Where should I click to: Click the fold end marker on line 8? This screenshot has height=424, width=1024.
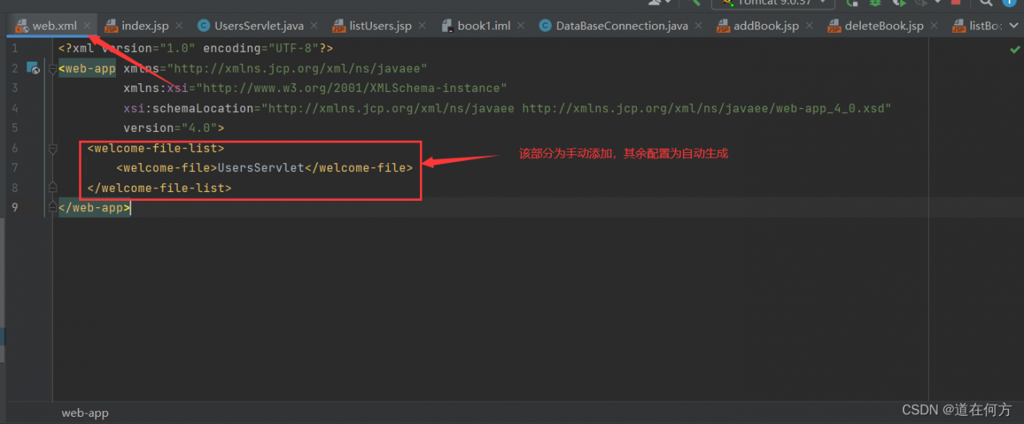tap(53, 187)
